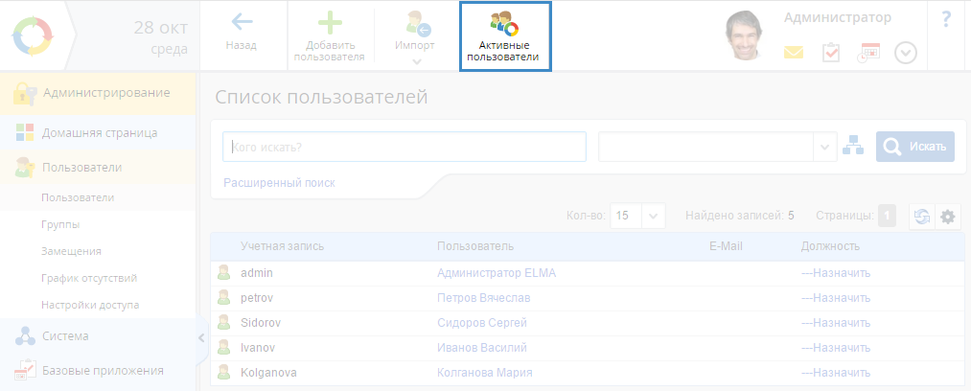Open the Администратор profile name
Viewport: 971px width, 391px height.
[837, 17]
